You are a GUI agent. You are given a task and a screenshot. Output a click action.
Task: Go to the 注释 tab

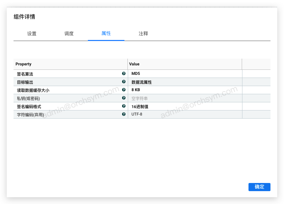143,34
